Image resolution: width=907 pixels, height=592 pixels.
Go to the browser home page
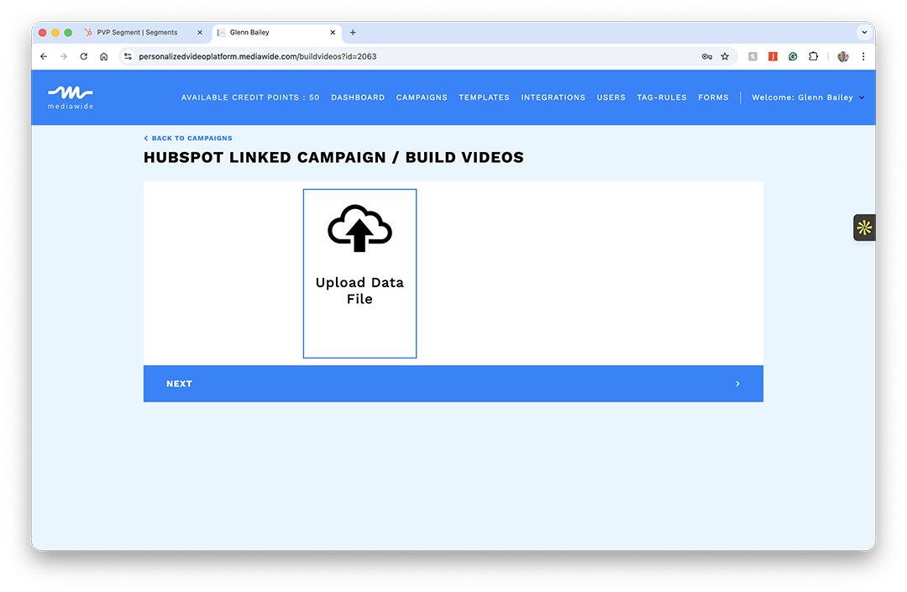[x=104, y=56]
